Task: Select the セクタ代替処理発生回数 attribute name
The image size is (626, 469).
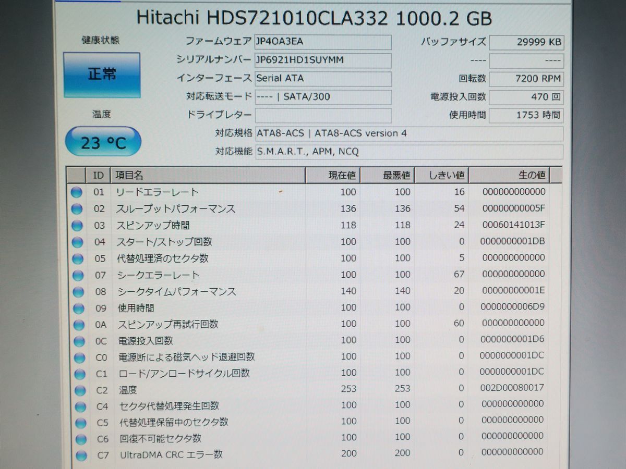Action: (x=170, y=406)
